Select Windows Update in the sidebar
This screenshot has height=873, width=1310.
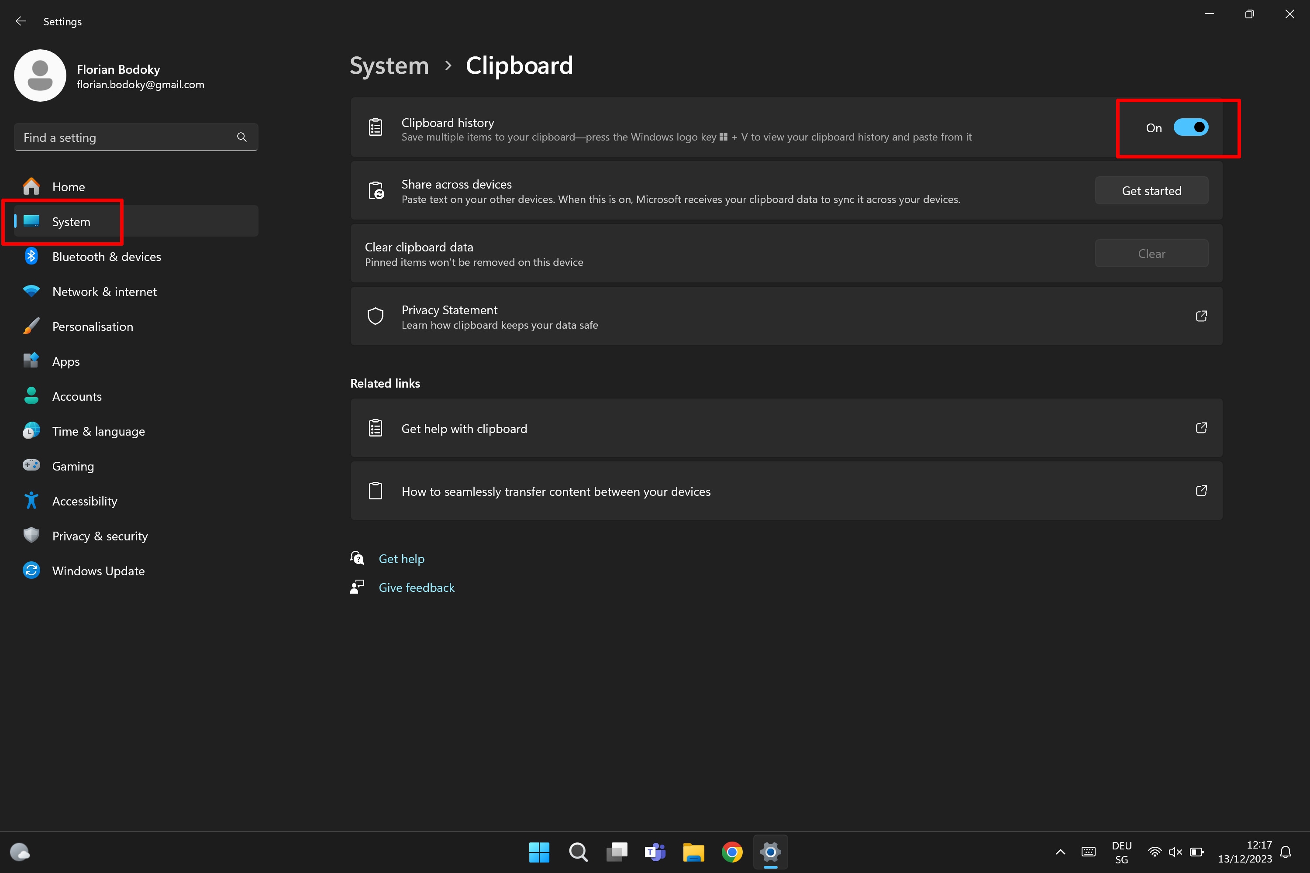click(x=98, y=571)
